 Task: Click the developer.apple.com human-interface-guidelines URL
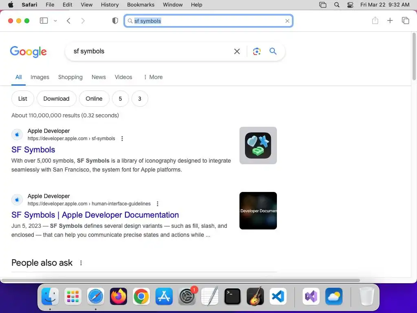89,204
